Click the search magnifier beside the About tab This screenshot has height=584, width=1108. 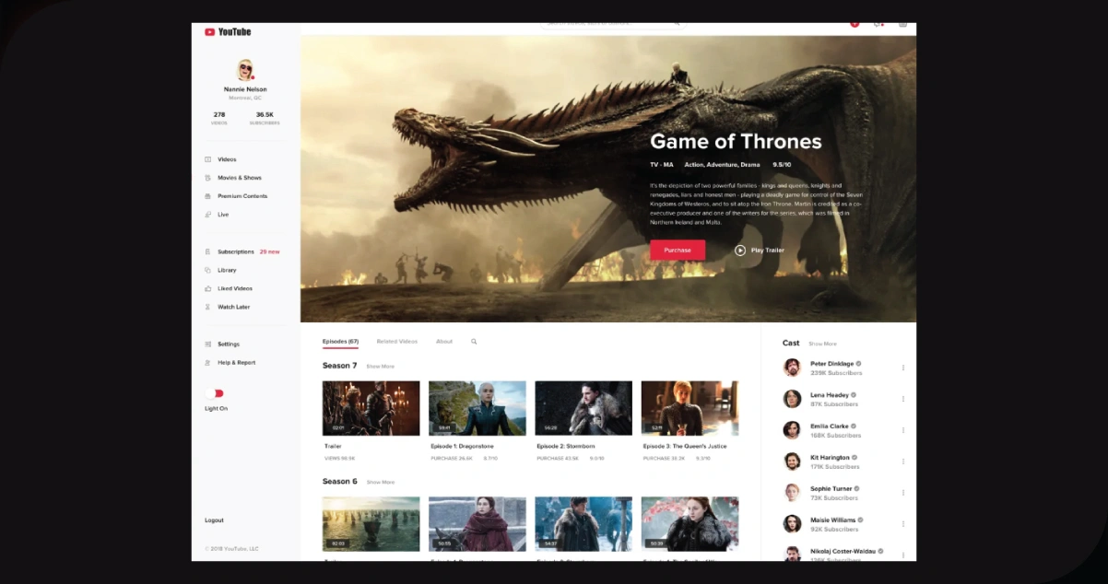point(474,342)
